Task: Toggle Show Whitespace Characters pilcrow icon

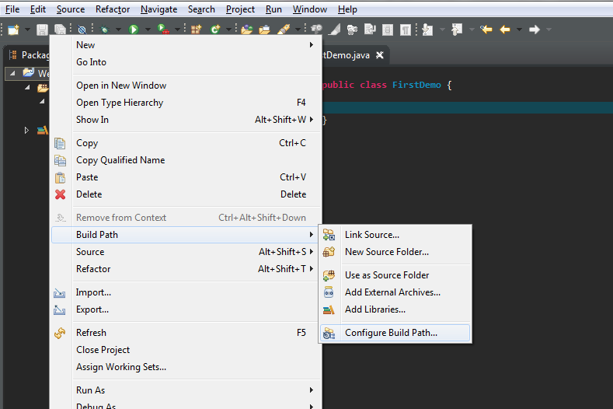Action: [x=406, y=30]
